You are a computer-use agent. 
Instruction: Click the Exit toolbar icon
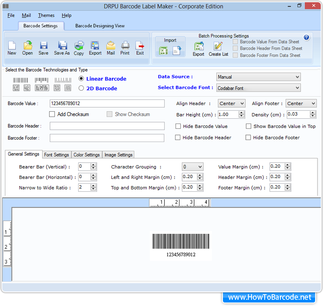tap(140, 46)
